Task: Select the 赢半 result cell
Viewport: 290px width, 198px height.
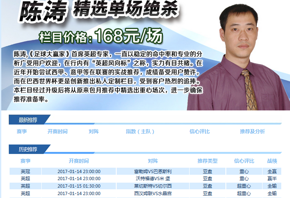Action: pyautogui.click(x=272, y=178)
